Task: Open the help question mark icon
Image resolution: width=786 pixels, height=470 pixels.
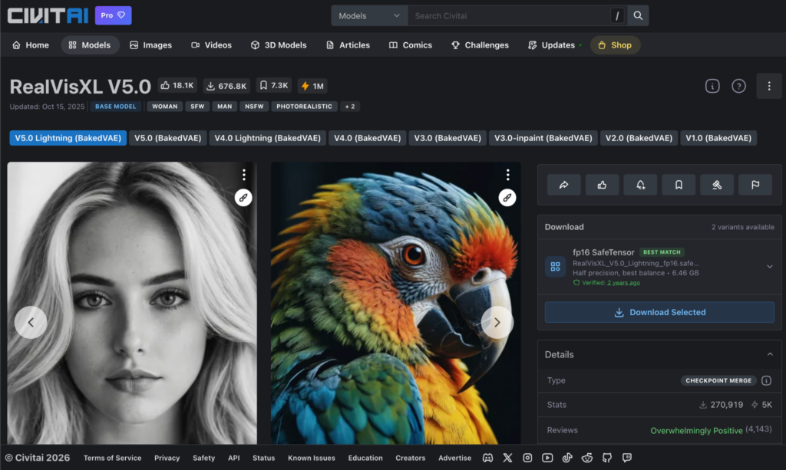Action: coord(738,86)
